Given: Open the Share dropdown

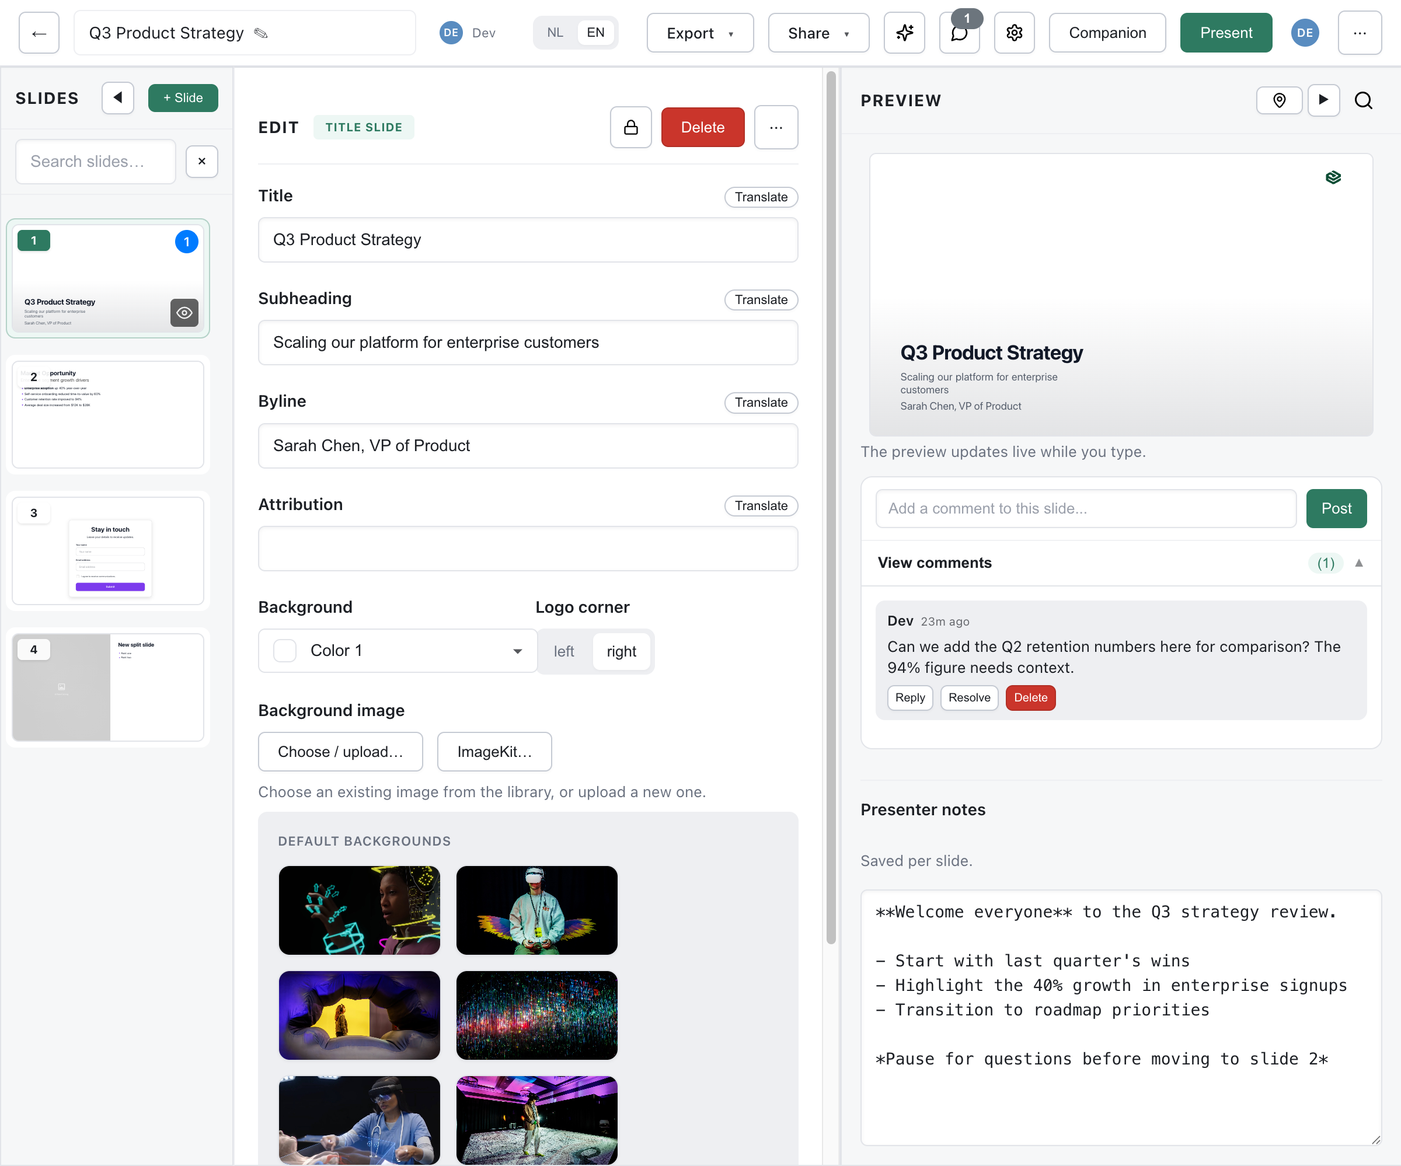Looking at the screenshot, I should (x=818, y=33).
